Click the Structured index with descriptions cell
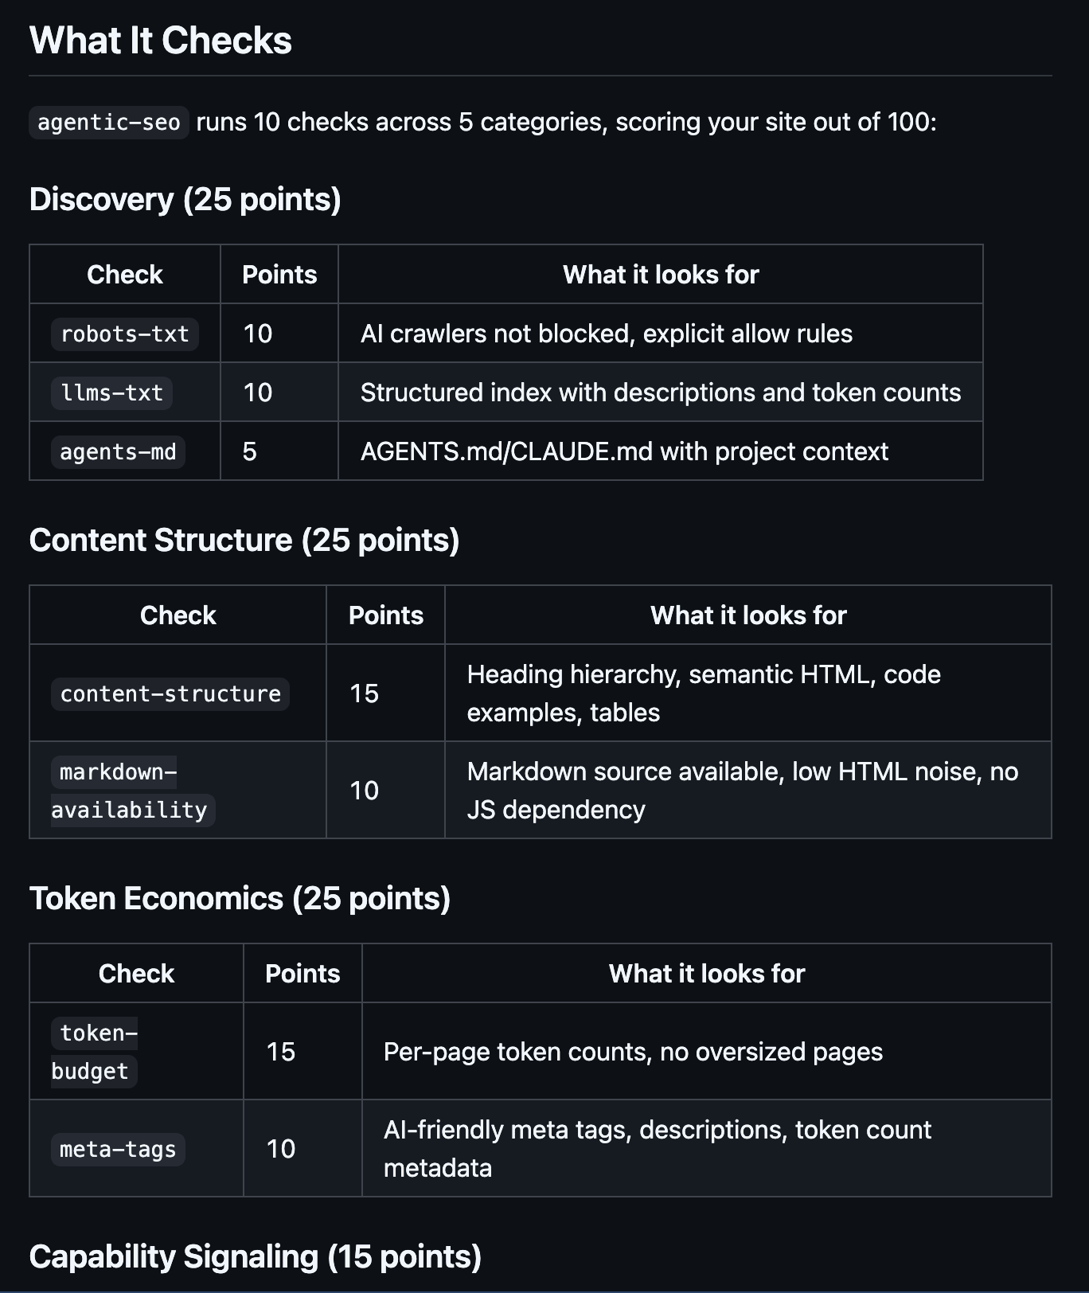 coord(661,393)
